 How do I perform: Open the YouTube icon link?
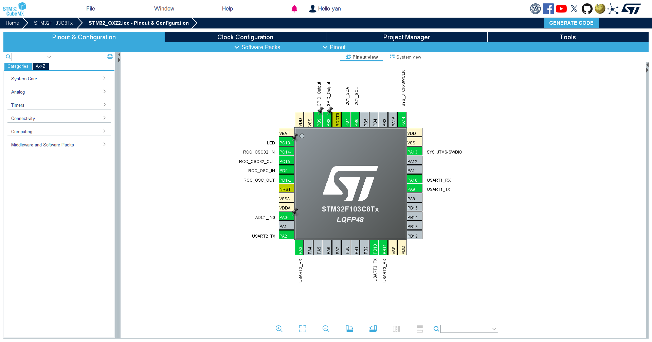(x=561, y=9)
